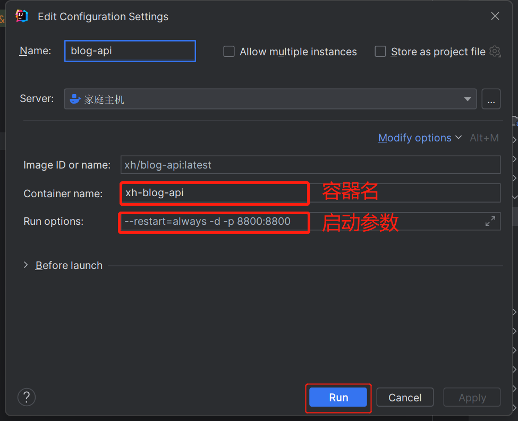Click the Cancel button
The image size is (518, 421).
coord(405,398)
